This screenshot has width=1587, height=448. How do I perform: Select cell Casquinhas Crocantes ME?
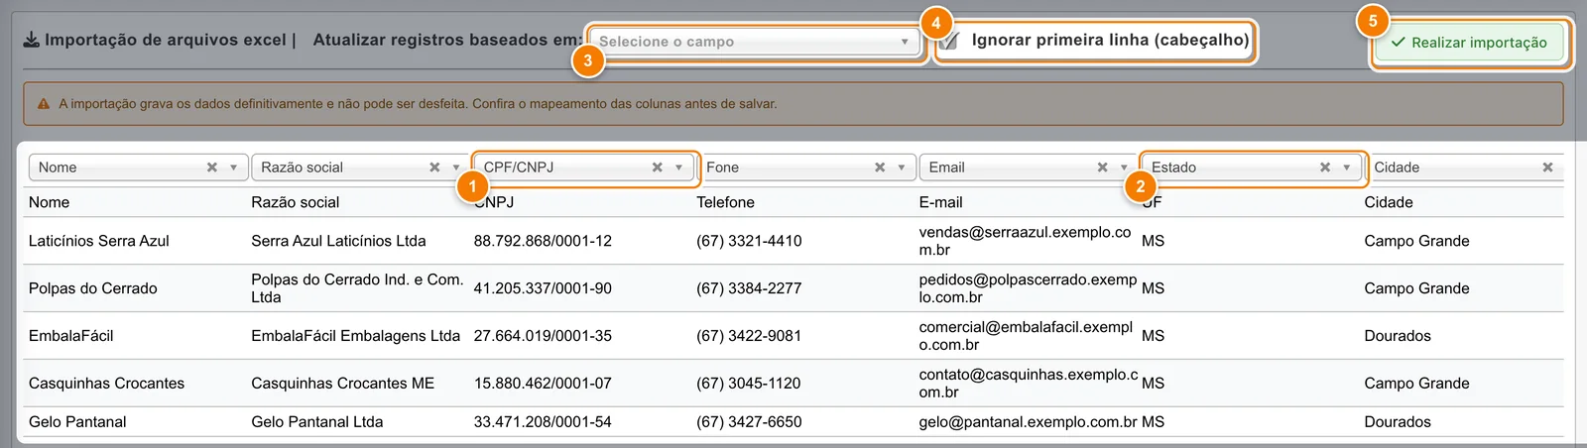[342, 384]
